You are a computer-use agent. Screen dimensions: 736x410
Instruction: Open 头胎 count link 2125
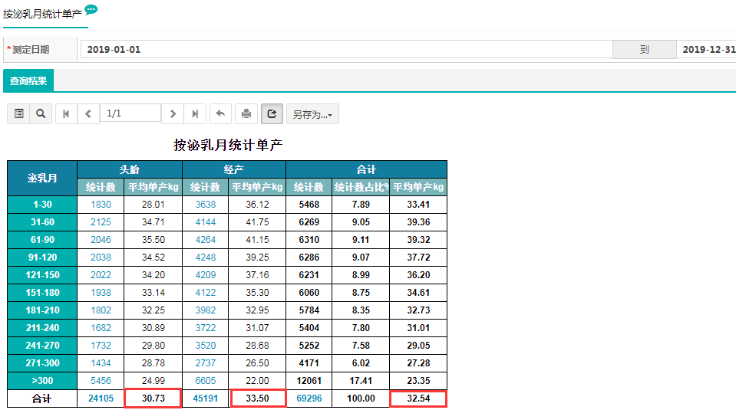(101, 222)
